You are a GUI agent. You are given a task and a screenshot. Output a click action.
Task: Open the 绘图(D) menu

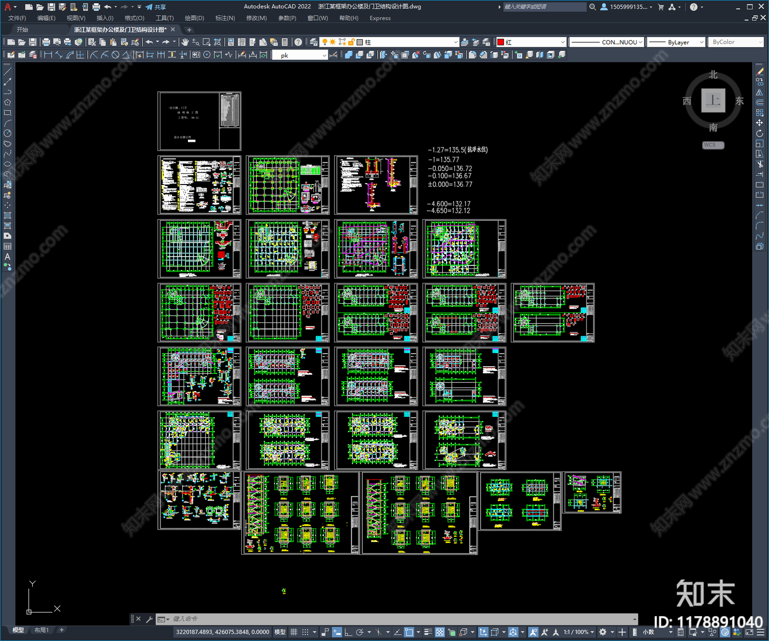(x=194, y=18)
